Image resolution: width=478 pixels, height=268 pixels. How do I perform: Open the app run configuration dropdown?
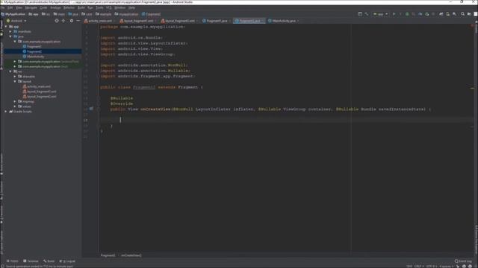click(x=380, y=14)
